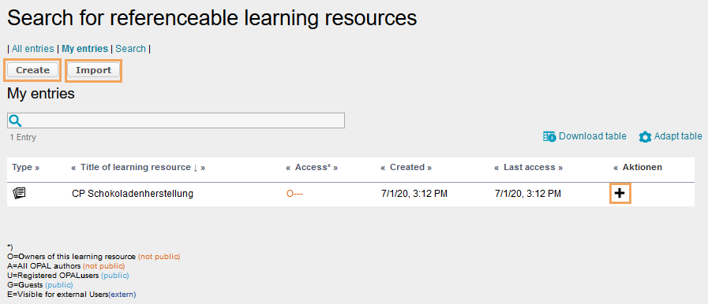The height and width of the screenshot is (304, 708).
Task: Click the right chevron after Type header
Action: click(x=36, y=168)
